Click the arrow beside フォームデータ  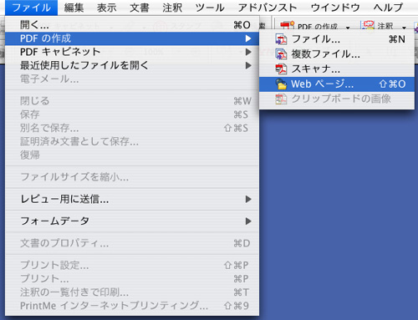pos(248,221)
